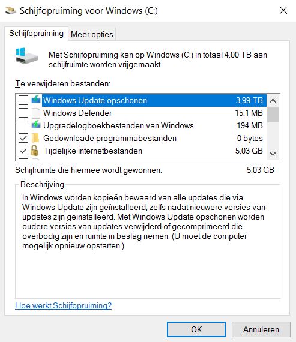Confirm cleanup with the OK button
Viewport: 296px width, 342px height.
(x=196, y=329)
